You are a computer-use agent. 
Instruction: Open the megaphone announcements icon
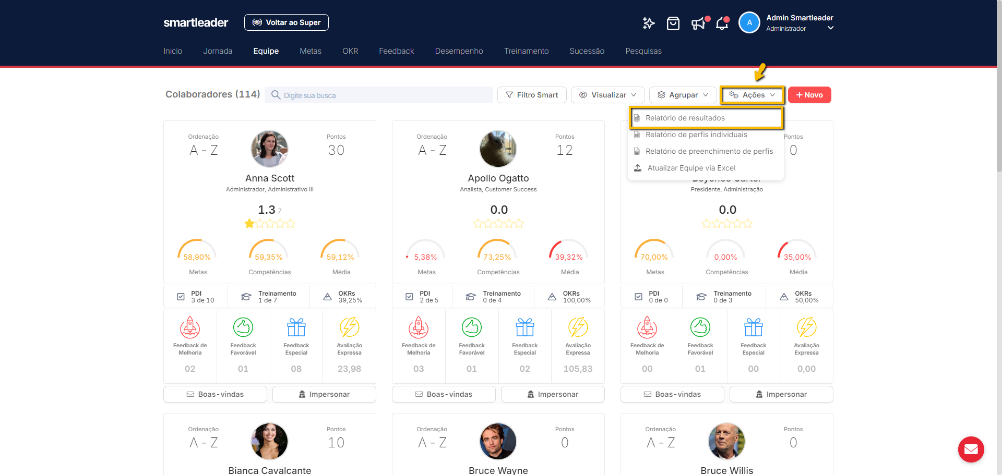click(x=699, y=23)
